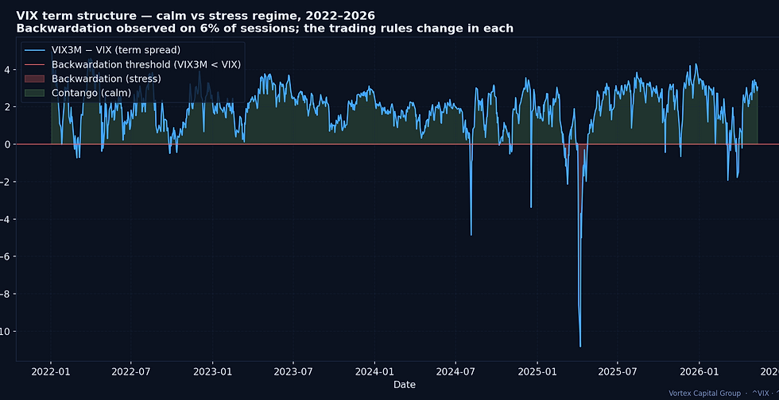Click the August 2024 spike bottom near -5
Viewport: 779px width, 400px height.
click(471, 234)
